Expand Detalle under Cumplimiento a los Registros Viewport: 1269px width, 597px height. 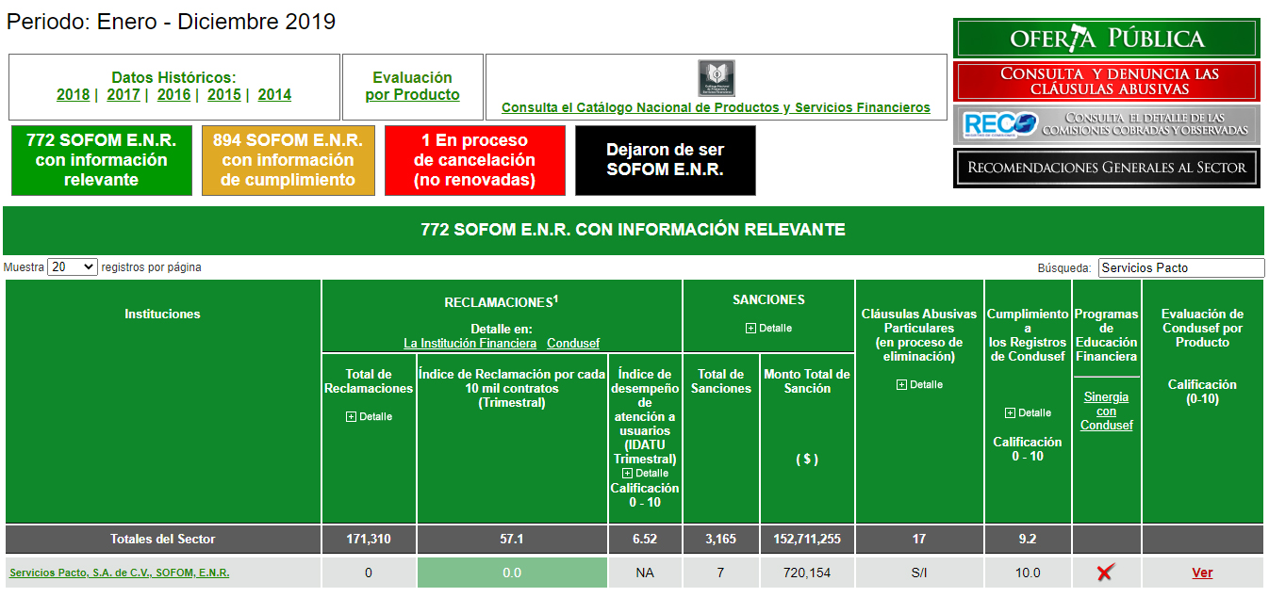tap(1028, 412)
